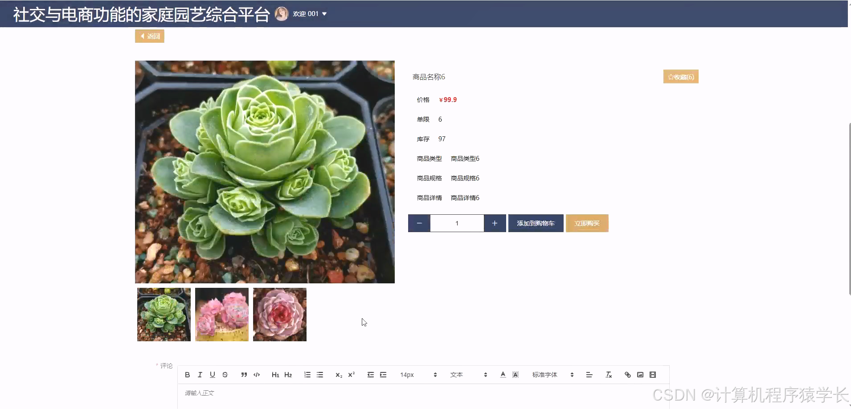Apply superscript formatting
The height and width of the screenshot is (409, 851).
click(351, 375)
